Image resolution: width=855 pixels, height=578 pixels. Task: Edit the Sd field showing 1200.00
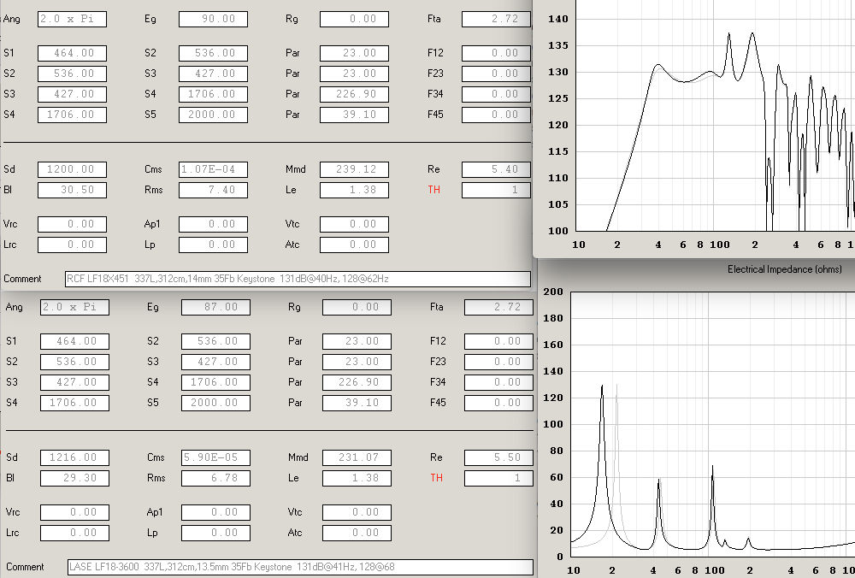point(72,169)
